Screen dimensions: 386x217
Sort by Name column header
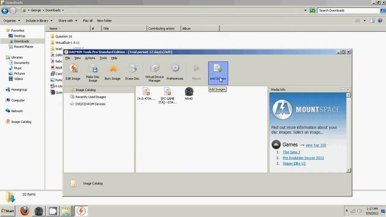tap(68, 28)
